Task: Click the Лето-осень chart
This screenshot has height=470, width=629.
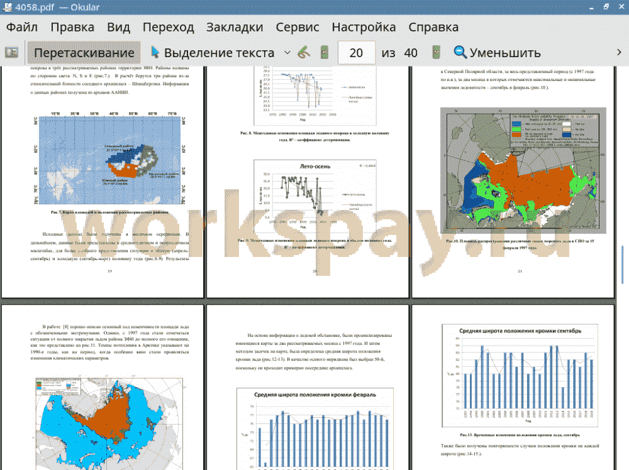Action: pyautogui.click(x=315, y=197)
